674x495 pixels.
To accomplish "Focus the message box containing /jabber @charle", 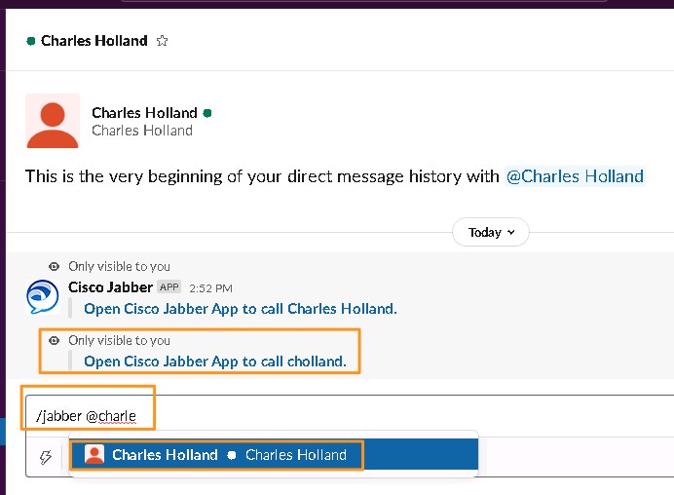I will click(x=350, y=416).
